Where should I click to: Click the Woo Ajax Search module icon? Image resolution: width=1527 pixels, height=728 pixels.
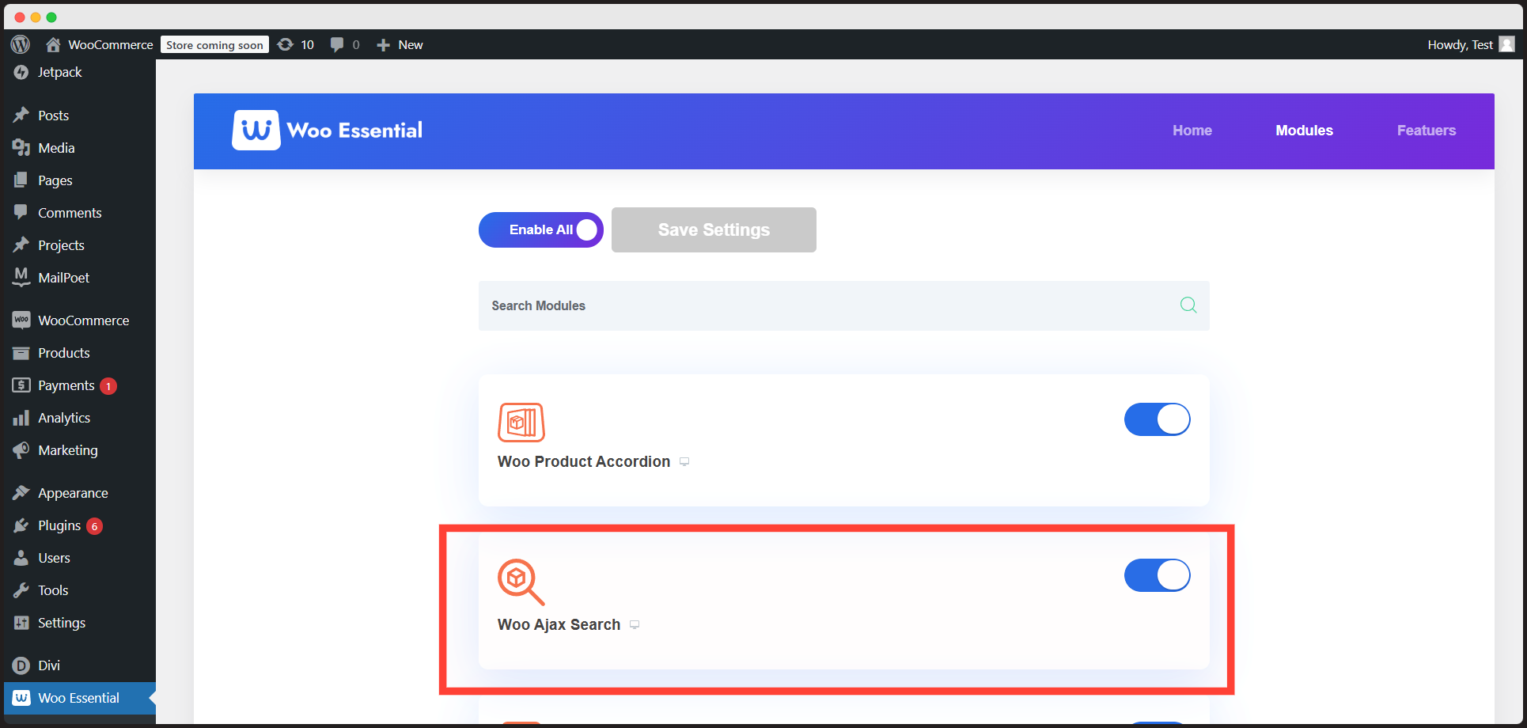(x=521, y=582)
